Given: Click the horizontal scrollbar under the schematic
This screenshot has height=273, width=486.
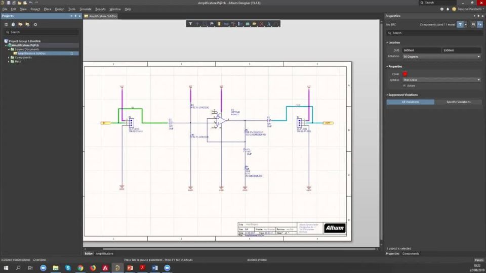Looking at the screenshot, I should click(238, 249).
